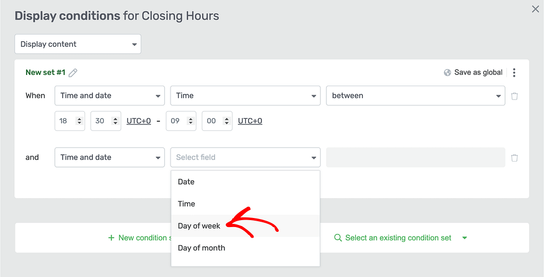Click the magnifier icon for existing condition set
544x277 pixels.
point(337,238)
